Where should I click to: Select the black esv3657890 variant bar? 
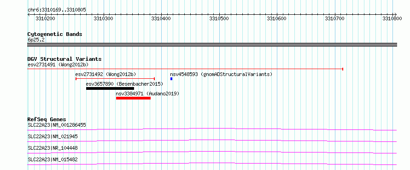point(110,88)
